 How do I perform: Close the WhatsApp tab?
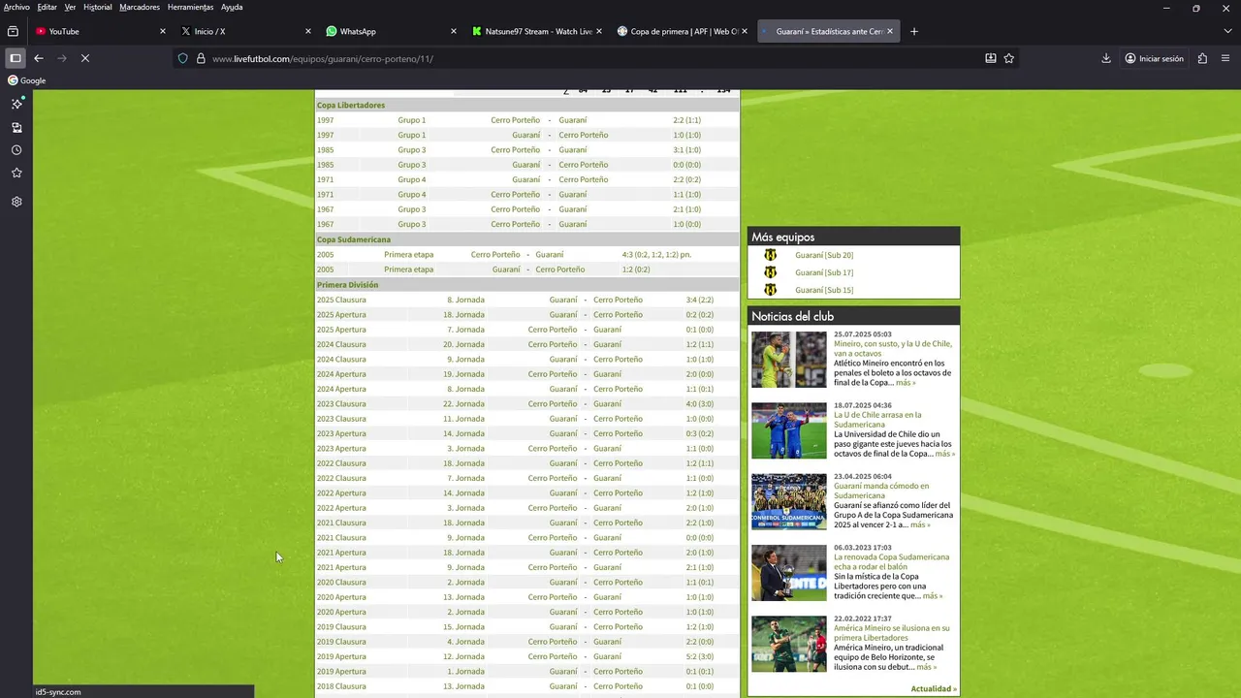click(454, 31)
